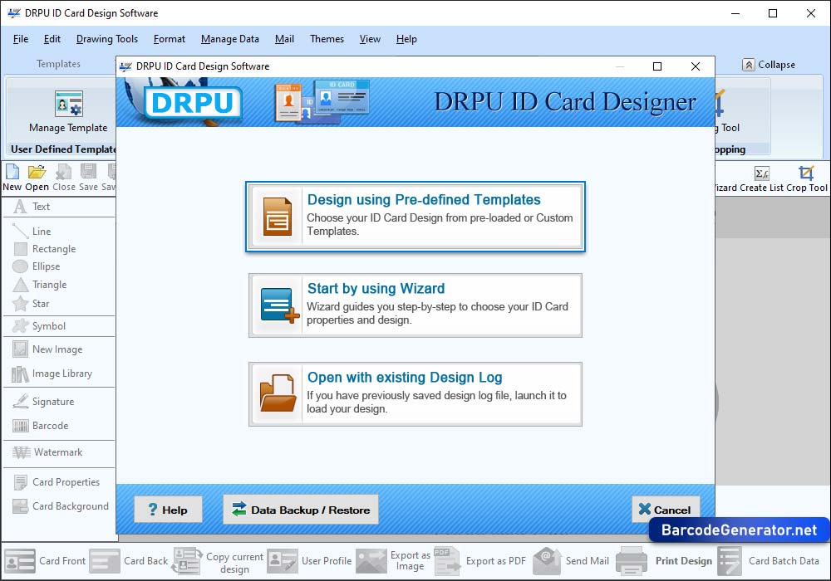Choose Open with existing Design Log
Image resolution: width=831 pixels, height=581 pixels.
pyautogui.click(x=415, y=394)
